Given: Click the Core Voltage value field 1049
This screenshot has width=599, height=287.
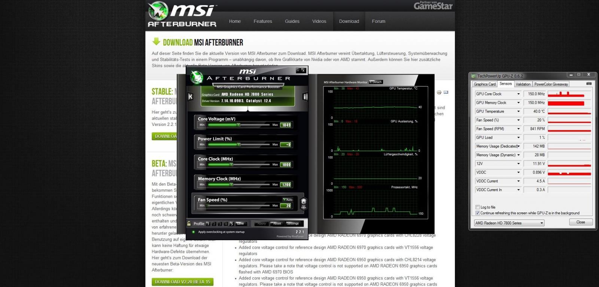Looking at the screenshot, I should (x=286, y=125).
